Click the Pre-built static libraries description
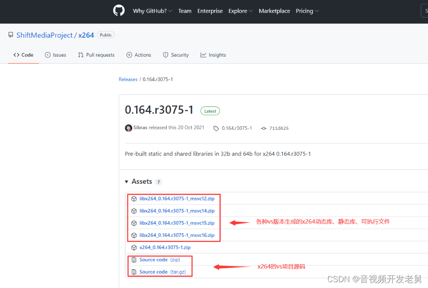Viewport: 428px width, 288px height. 218,154
